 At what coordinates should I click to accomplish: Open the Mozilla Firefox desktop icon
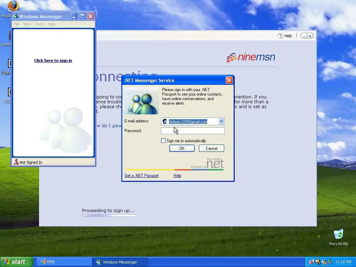[13, 6]
